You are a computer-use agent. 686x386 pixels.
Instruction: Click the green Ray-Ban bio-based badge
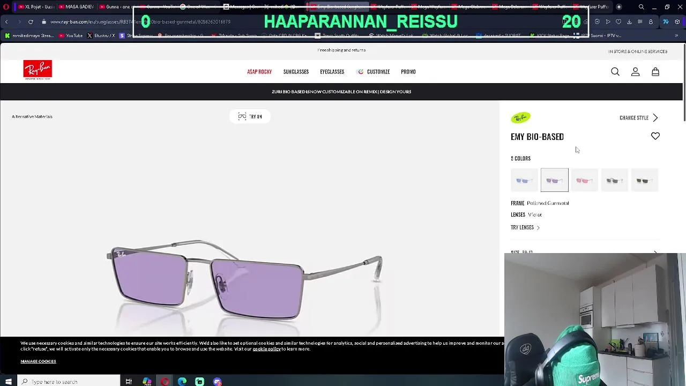pyautogui.click(x=520, y=117)
